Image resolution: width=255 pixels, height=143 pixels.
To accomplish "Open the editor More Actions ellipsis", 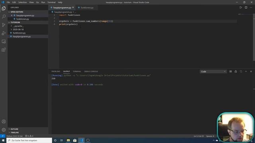I will click(x=251, y=8).
